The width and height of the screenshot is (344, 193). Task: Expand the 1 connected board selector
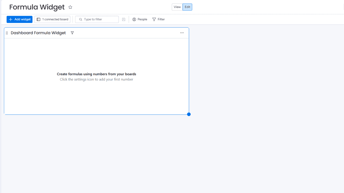coord(52,19)
